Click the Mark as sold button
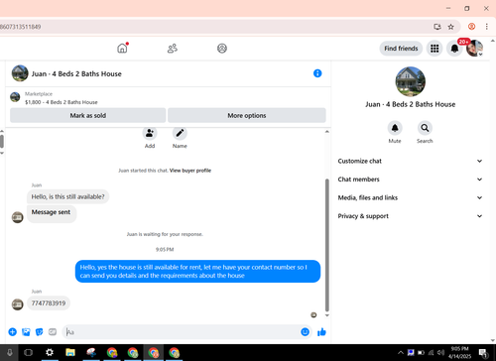 coord(88,115)
